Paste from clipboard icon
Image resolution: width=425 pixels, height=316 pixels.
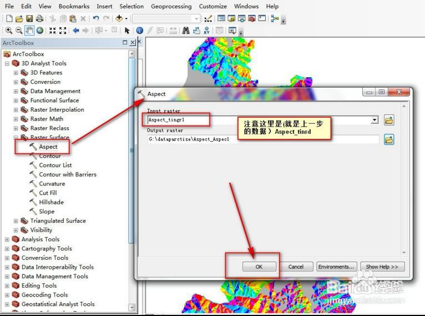[73, 18]
